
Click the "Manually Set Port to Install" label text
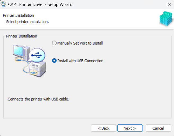click(80, 43)
